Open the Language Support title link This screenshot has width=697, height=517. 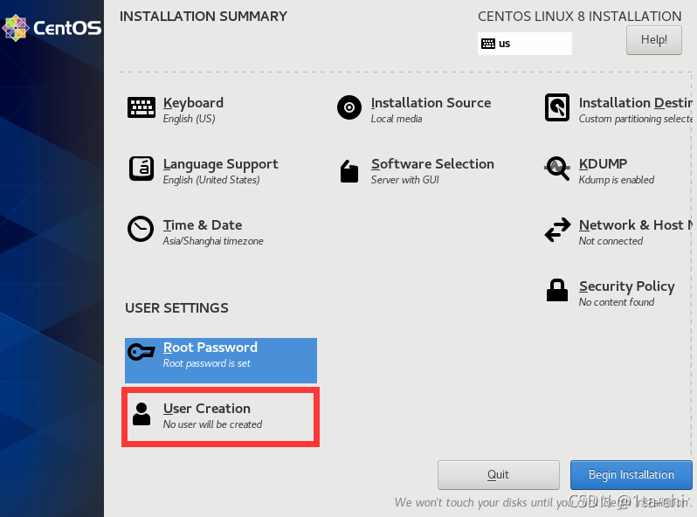[x=220, y=164]
